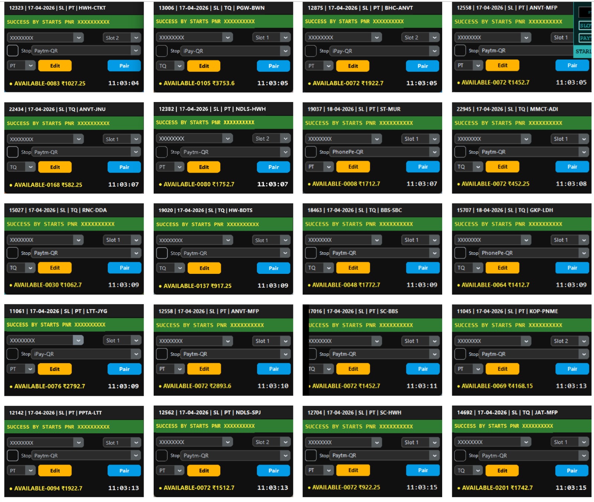Click Edit in the HW-BDTS card
The height and width of the screenshot is (502, 594).
[x=204, y=268]
